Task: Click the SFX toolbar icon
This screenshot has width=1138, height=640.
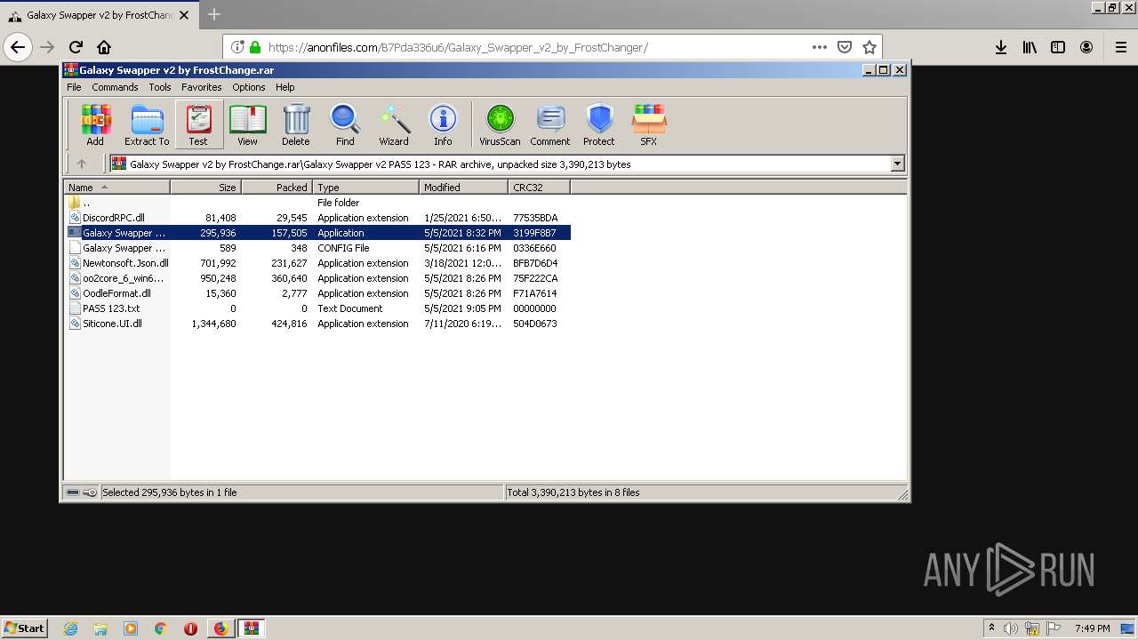Action: point(649,124)
